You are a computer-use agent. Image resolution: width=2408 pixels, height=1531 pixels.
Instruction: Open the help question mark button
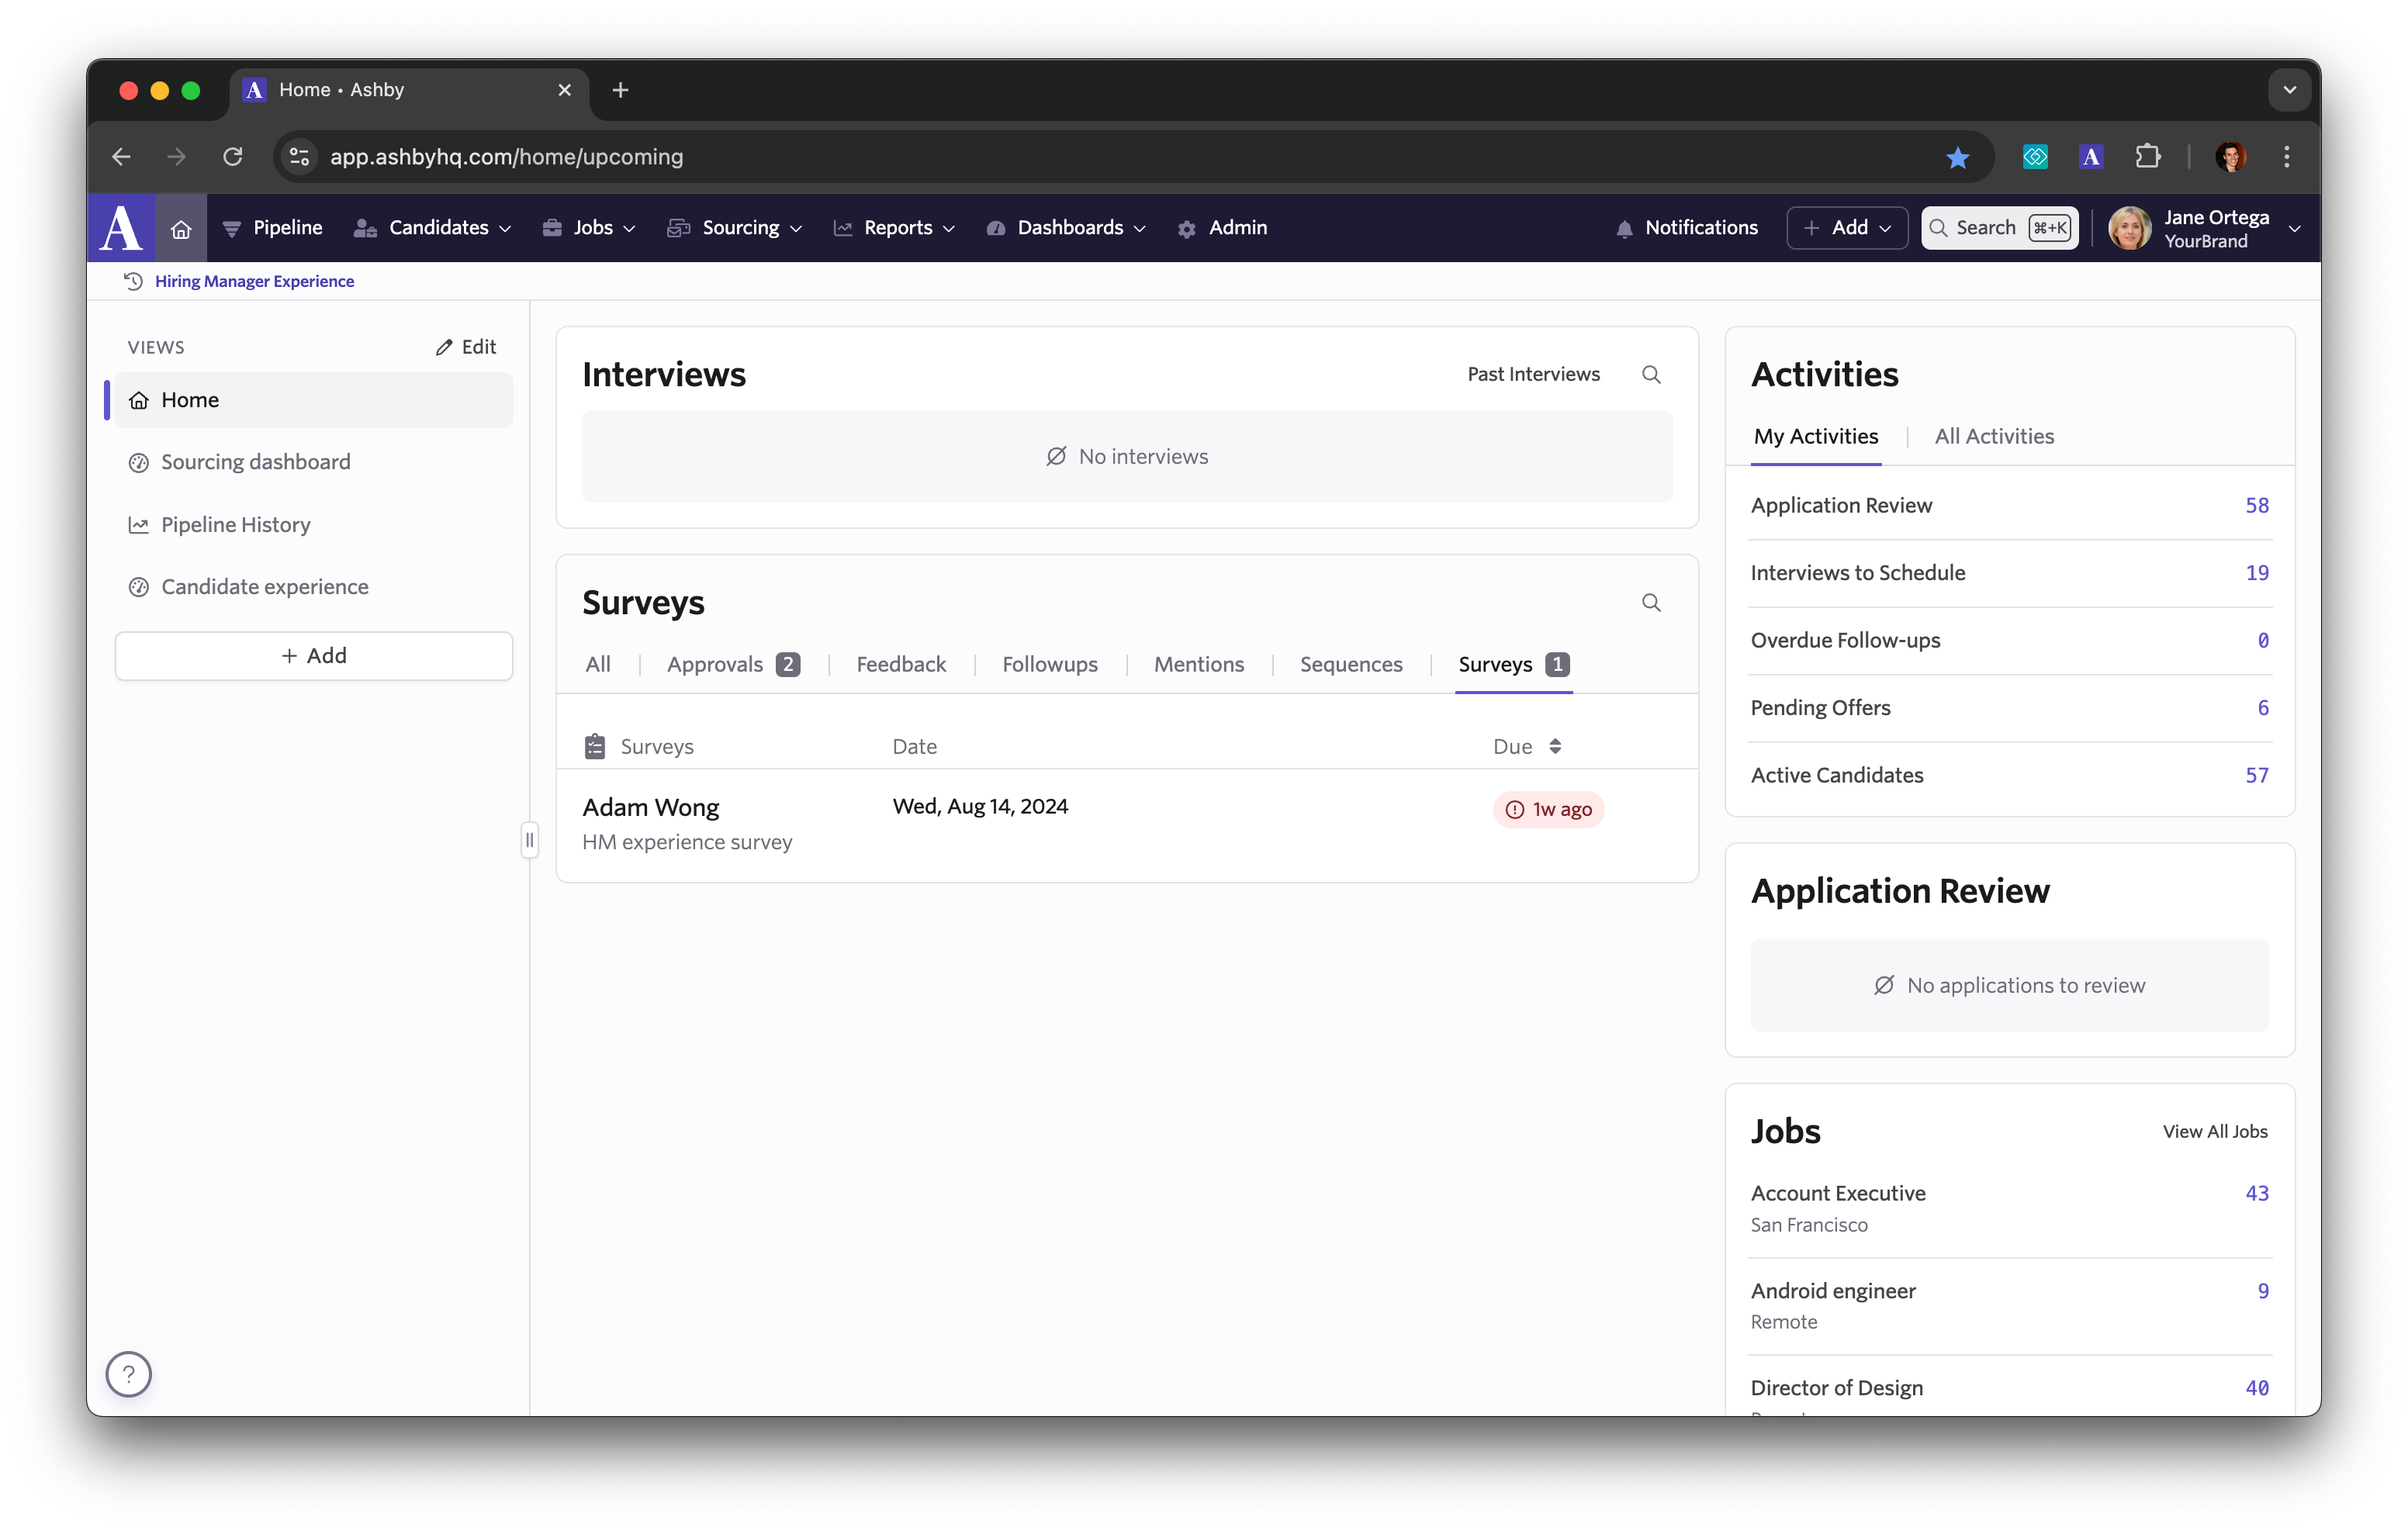point(129,1374)
